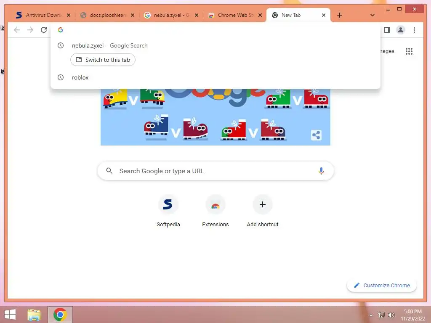Focus the Search Google or type URL box

click(x=215, y=171)
